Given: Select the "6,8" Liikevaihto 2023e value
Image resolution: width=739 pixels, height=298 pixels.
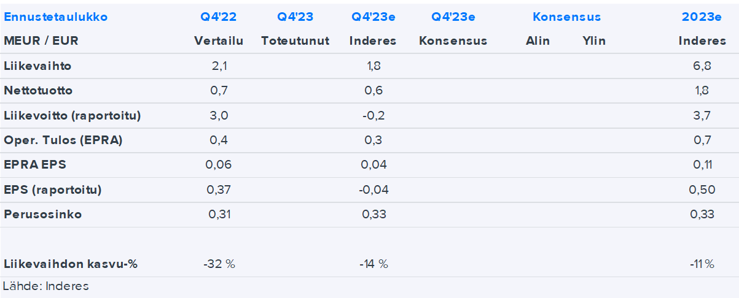Looking at the screenshot, I should click(x=702, y=66).
